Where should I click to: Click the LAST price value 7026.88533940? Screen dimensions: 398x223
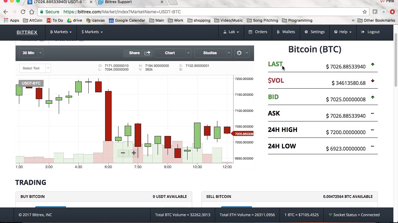pos(346,67)
